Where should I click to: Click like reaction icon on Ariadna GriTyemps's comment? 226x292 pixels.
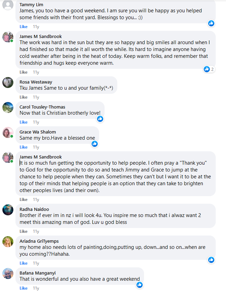click(211, 260)
